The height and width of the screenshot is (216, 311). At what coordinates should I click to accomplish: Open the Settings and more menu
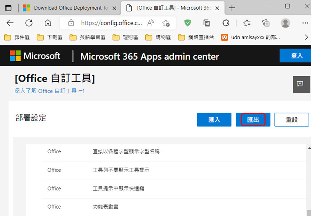click(x=305, y=23)
